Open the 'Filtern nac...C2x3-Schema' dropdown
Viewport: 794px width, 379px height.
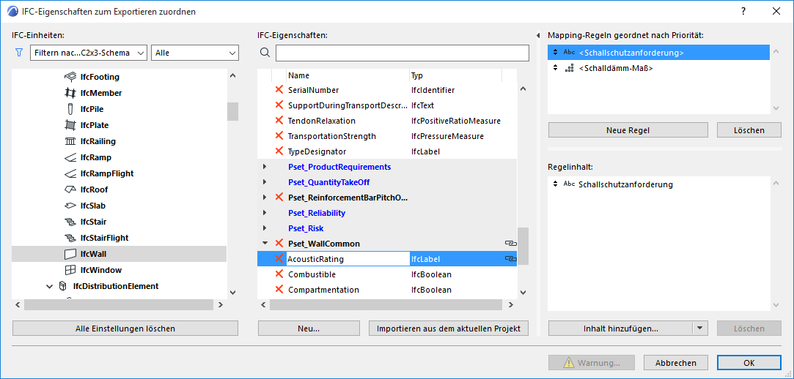pos(89,53)
